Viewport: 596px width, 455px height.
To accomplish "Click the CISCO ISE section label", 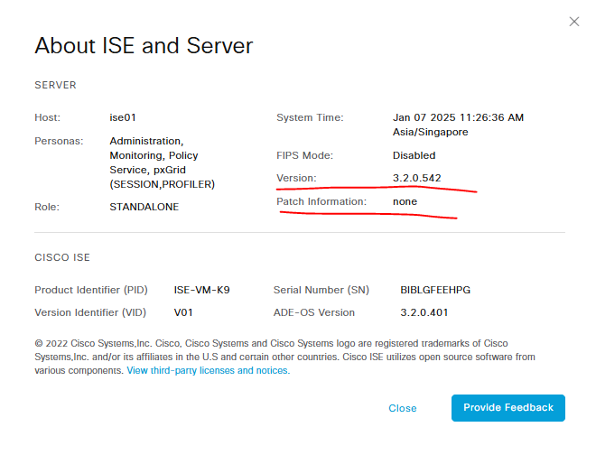I will pos(62,257).
